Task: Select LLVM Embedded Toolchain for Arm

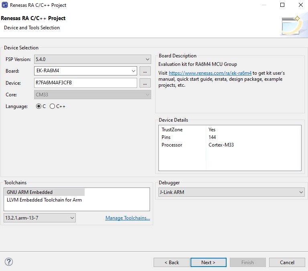Action: 44,200
